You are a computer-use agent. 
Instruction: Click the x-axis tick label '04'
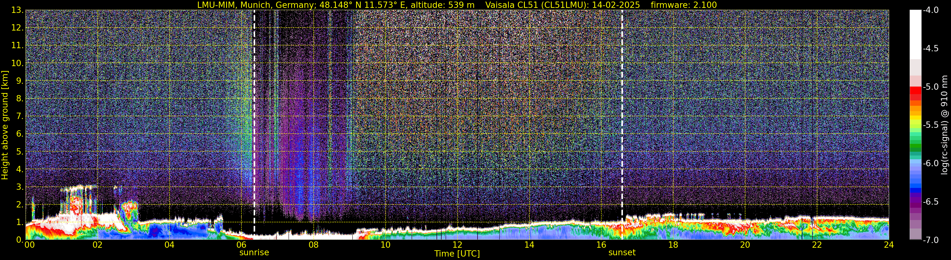[169, 245]
